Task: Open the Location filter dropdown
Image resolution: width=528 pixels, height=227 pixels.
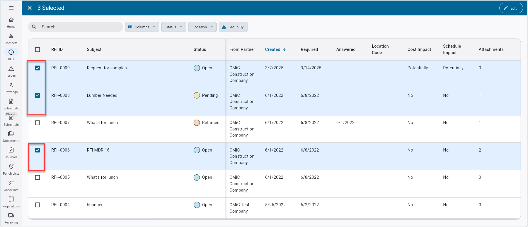Action: [x=202, y=27]
